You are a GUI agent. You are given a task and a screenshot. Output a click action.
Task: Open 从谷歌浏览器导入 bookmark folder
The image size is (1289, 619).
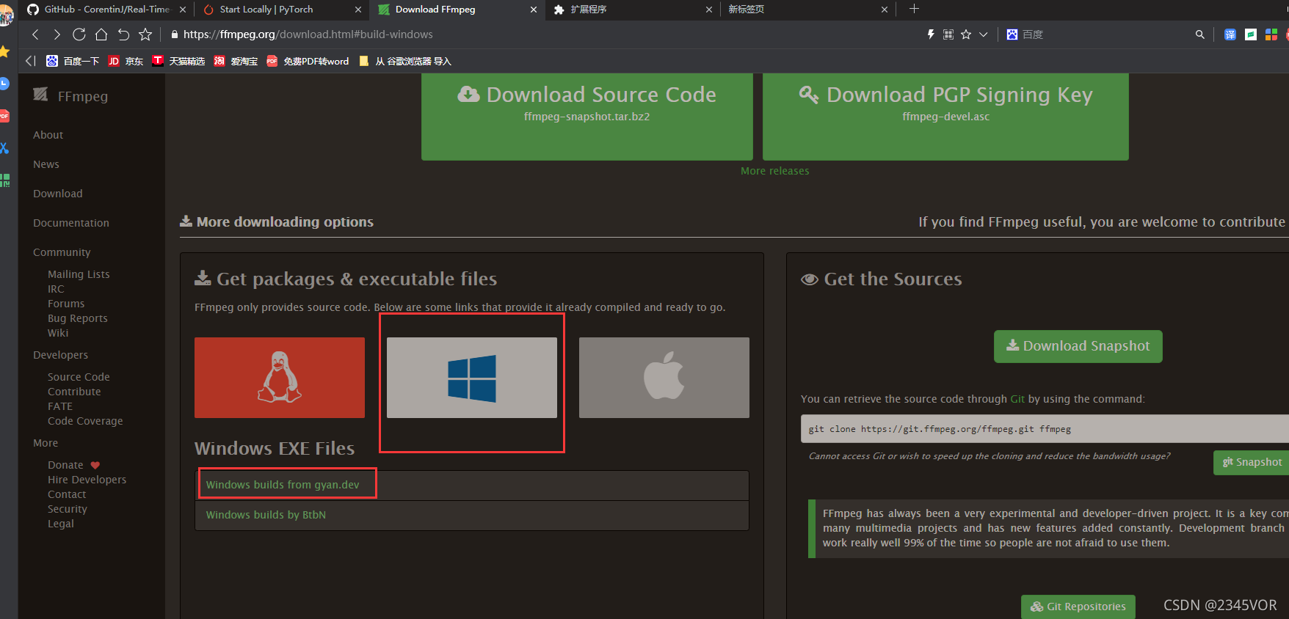pyautogui.click(x=404, y=61)
